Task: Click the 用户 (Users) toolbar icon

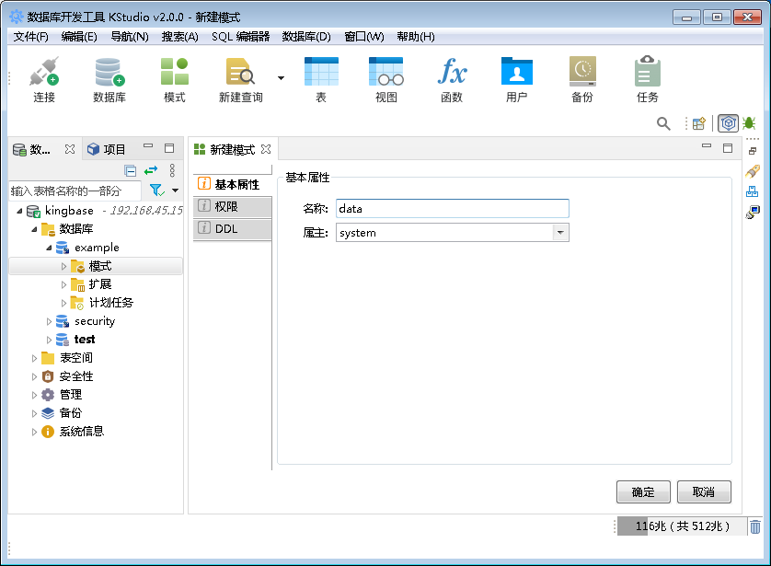Action: (516, 78)
